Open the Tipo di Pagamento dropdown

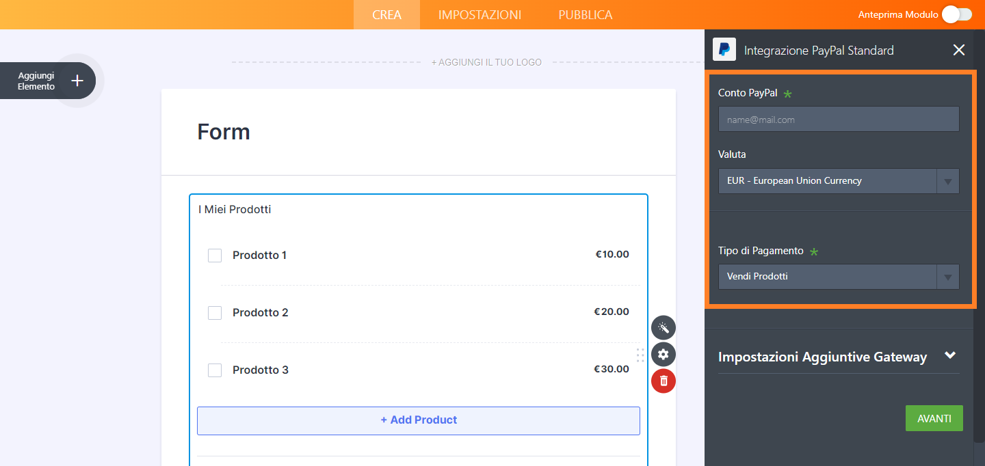839,277
